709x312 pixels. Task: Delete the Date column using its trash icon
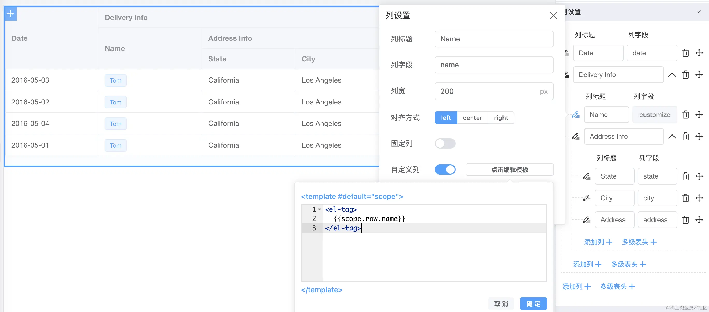(686, 53)
